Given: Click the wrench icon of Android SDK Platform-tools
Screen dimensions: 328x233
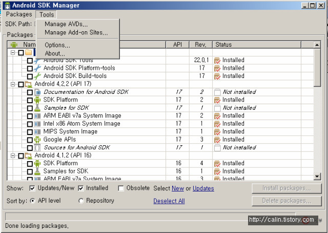Looking at the screenshot, I should point(37,68).
